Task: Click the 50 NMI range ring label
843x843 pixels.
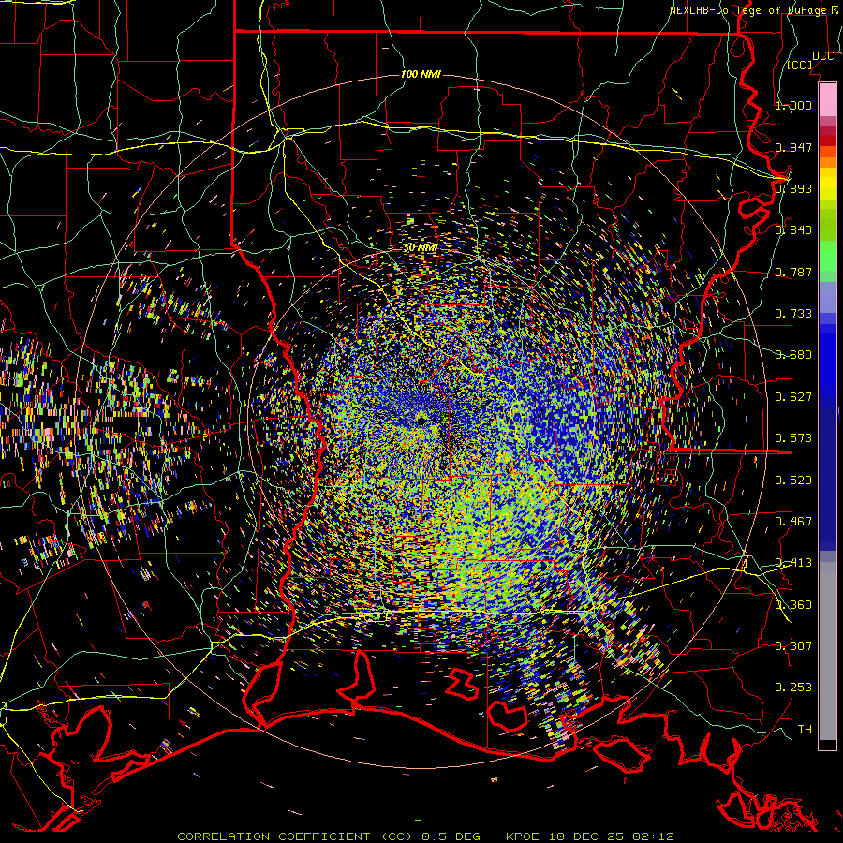Action: tap(421, 248)
